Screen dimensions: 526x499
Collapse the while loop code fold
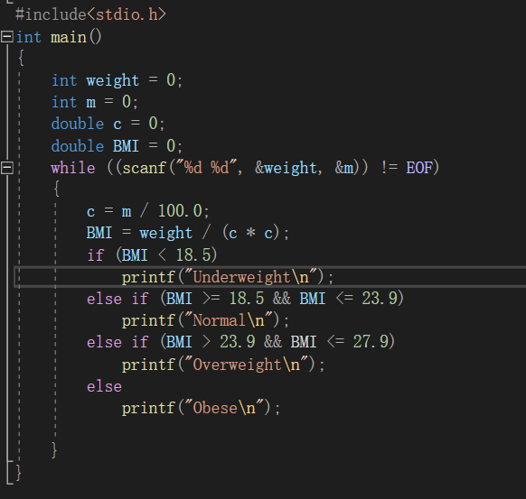pos(7,168)
